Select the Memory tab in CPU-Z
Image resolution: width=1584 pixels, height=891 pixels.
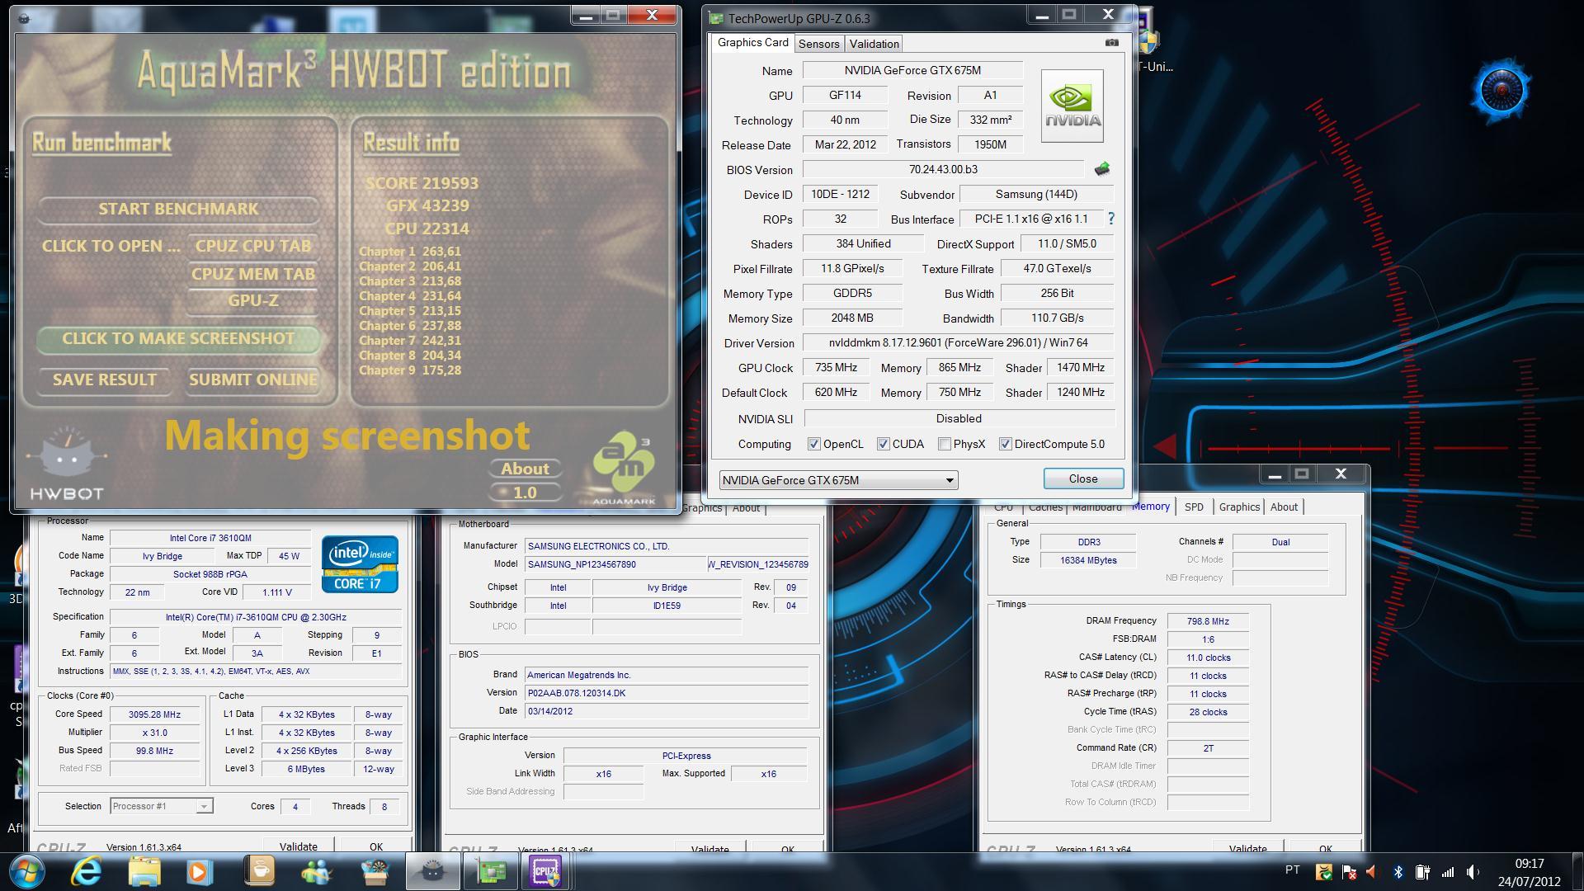1150,506
